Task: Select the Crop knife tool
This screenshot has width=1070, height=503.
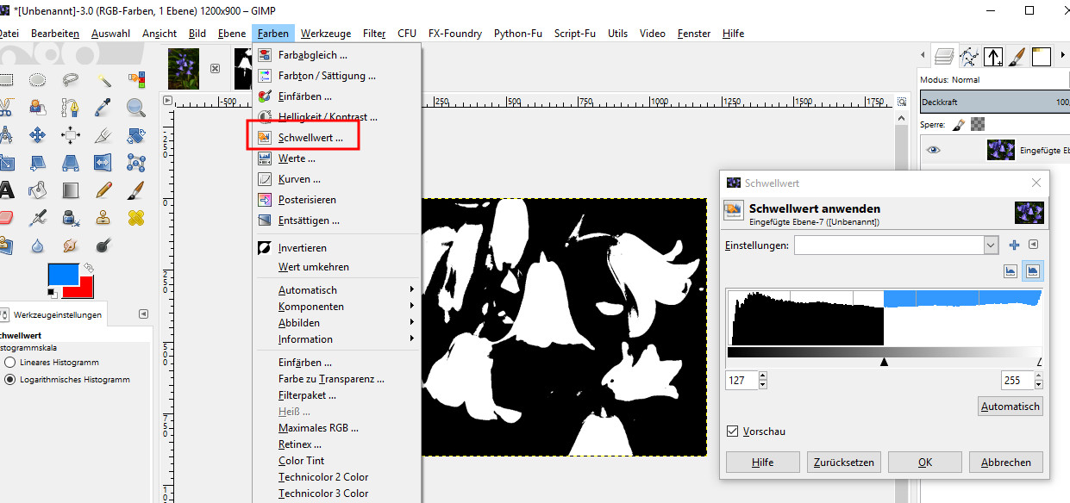Action: (x=103, y=135)
